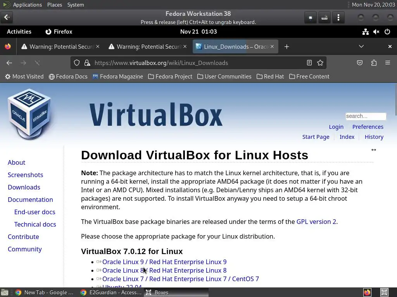Click the page width toggle arrow icon
Image resolution: width=397 pixels, height=297 pixels.
click(373, 150)
